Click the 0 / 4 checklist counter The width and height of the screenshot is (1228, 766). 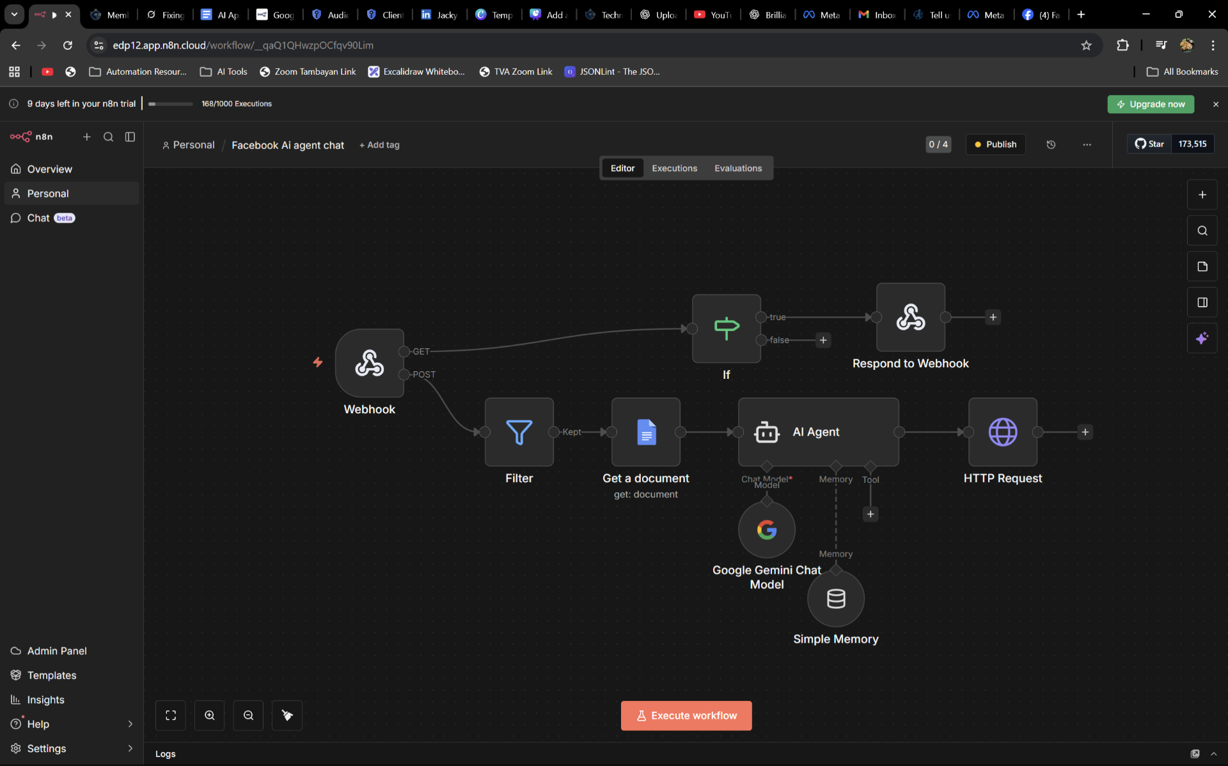pos(938,144)
